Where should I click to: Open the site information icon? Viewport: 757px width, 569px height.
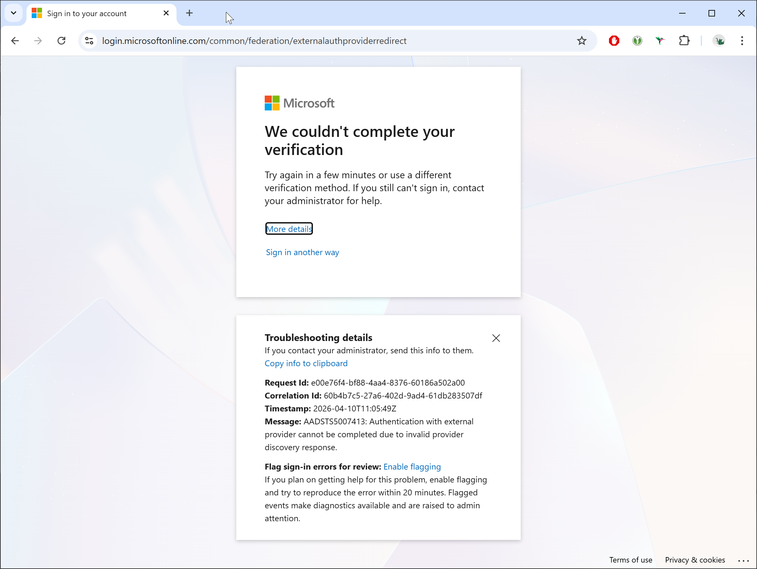point(89,41)
